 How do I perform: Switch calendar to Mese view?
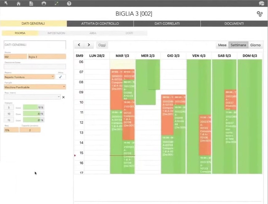222,45
